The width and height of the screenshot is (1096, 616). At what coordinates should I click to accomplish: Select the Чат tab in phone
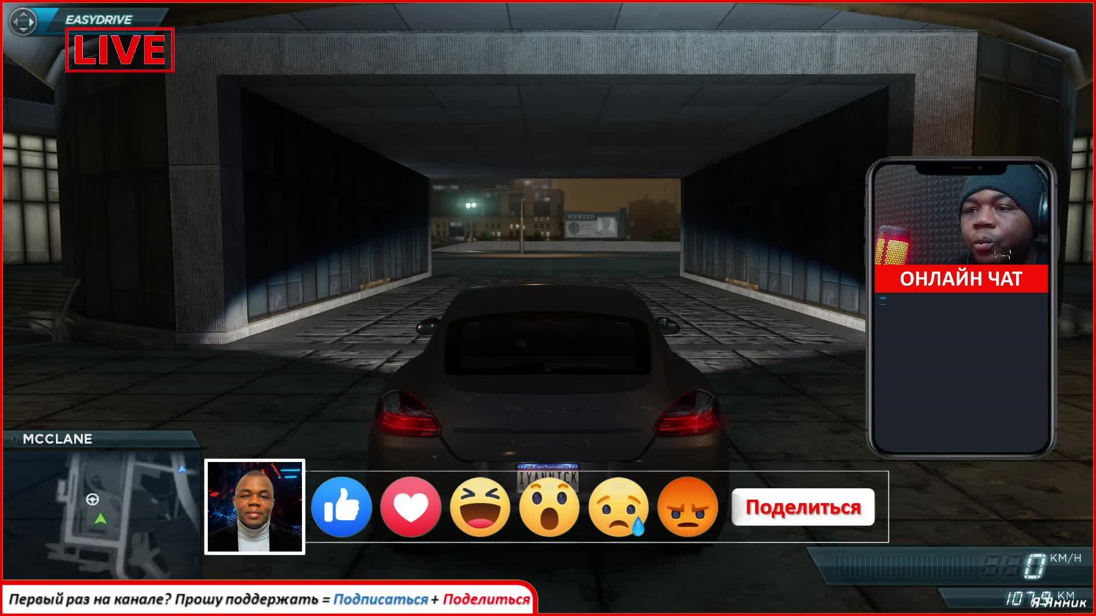(x=883, y=298)
